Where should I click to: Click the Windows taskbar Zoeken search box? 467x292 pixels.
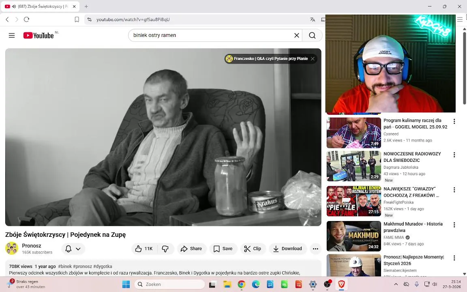[169, 285]
